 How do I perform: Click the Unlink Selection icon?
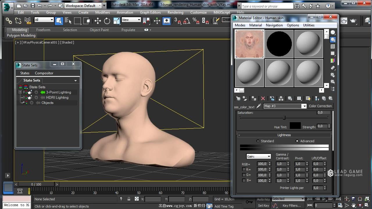coord(18,21)
